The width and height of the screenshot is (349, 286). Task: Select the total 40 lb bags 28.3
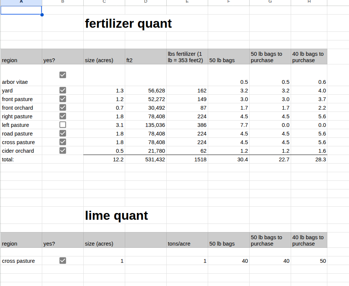tap(309, 159)
